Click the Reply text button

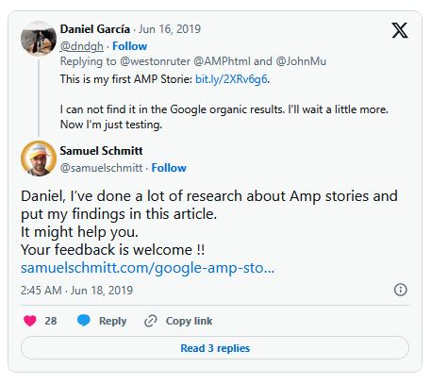tap(112, 321)
